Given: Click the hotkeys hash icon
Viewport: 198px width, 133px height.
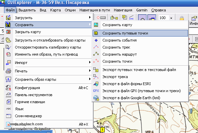Looking at the screenshot, I should 8,102.
